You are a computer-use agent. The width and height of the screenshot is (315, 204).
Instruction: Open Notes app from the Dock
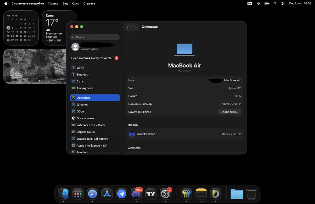click(x=201, y=194)
